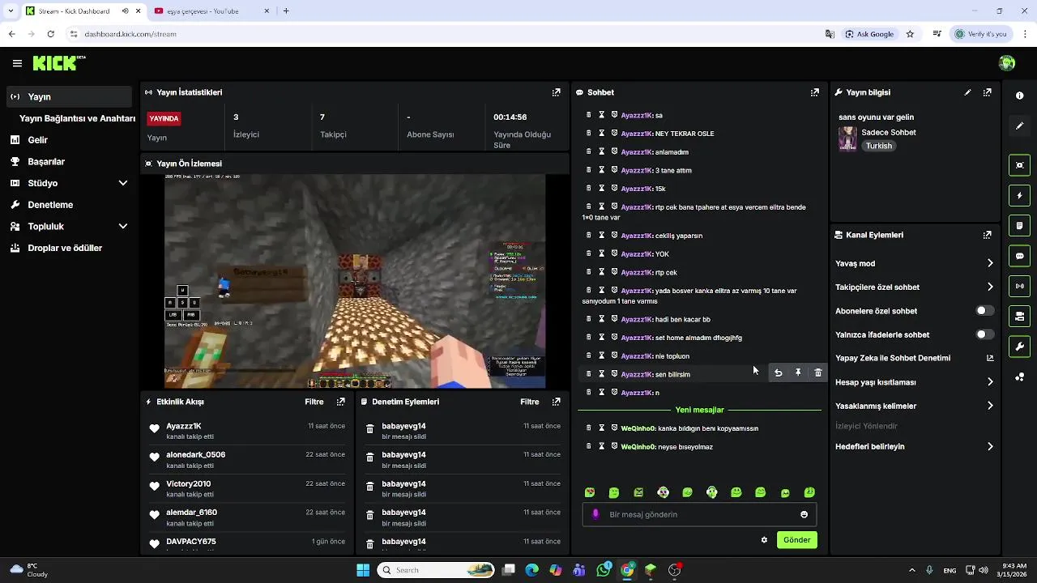Pop out the Etkinlik Akışı panel
This screenshot has width=1037, height=583.
coord(340,402)
